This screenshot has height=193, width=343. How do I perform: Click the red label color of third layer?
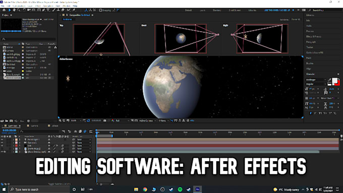click(16, 146)
